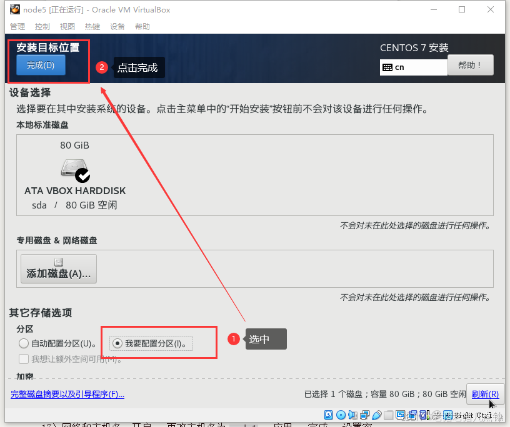Open full disk summary and bootloader link

[x=67, y=394]
